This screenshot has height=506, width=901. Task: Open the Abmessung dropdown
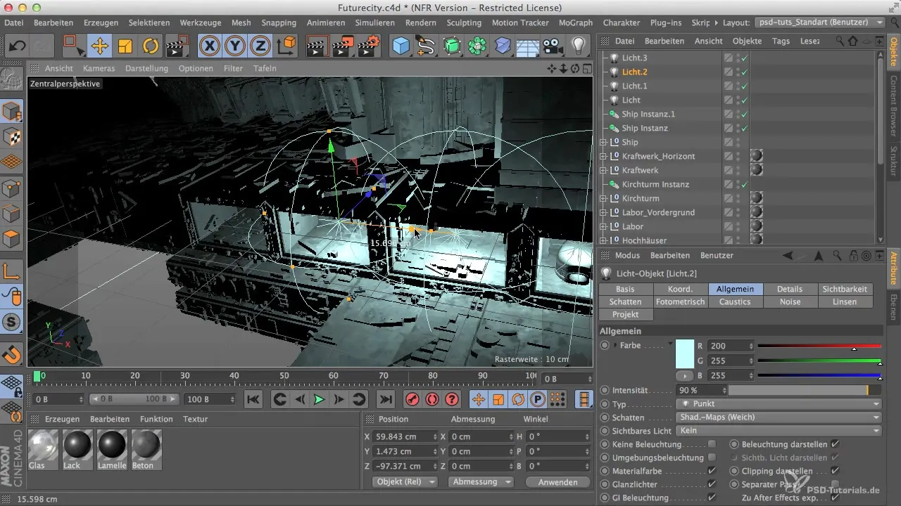481,482
